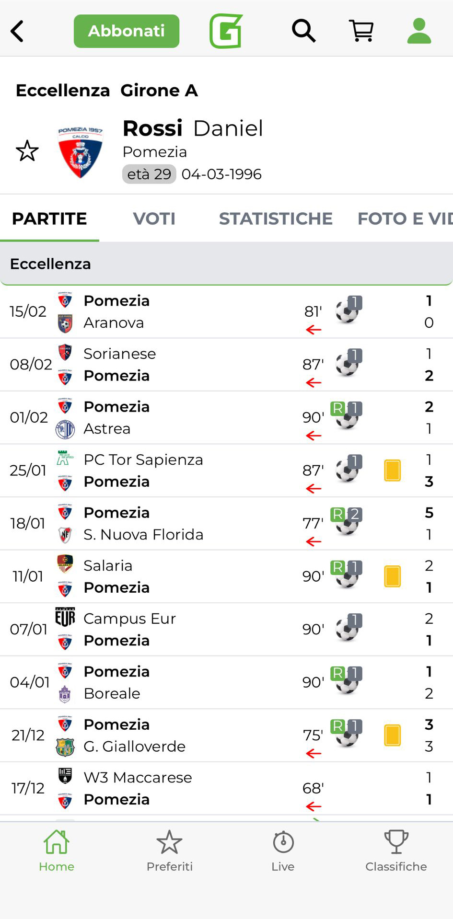Open Classifiche trophy in bottom bar
The width and height of the screenshot is (453, 919).
[396, 851]
